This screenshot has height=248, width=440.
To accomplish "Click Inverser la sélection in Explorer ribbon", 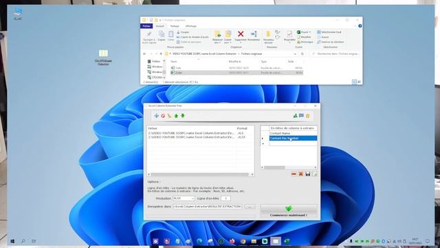I will coord(331,42).
